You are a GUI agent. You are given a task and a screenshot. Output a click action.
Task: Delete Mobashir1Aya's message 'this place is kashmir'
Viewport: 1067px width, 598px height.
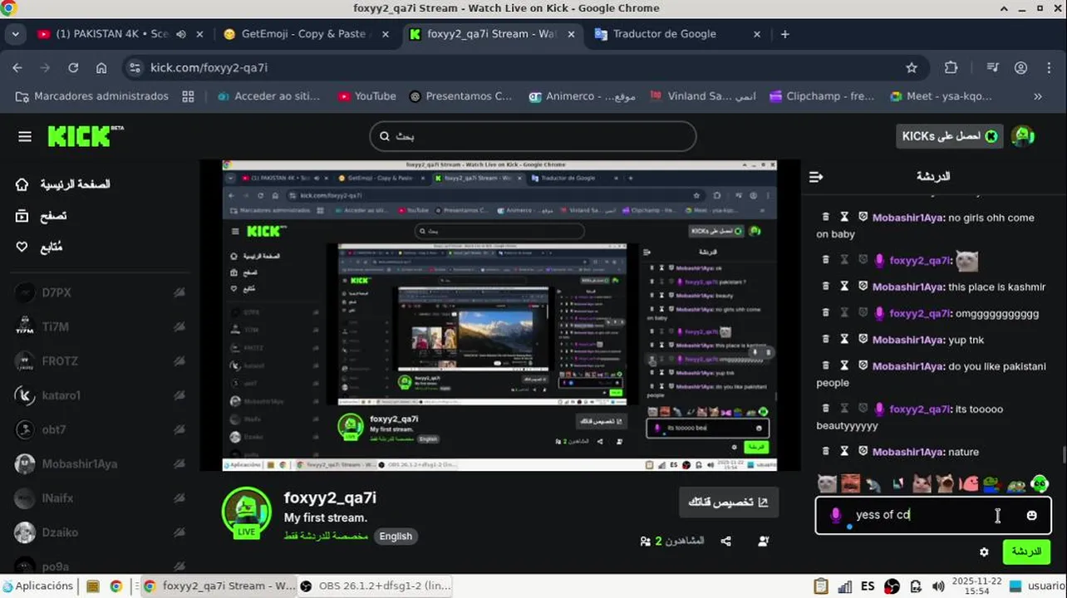825,287
